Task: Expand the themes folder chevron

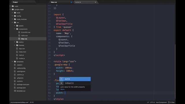Action: click(14, 45)
